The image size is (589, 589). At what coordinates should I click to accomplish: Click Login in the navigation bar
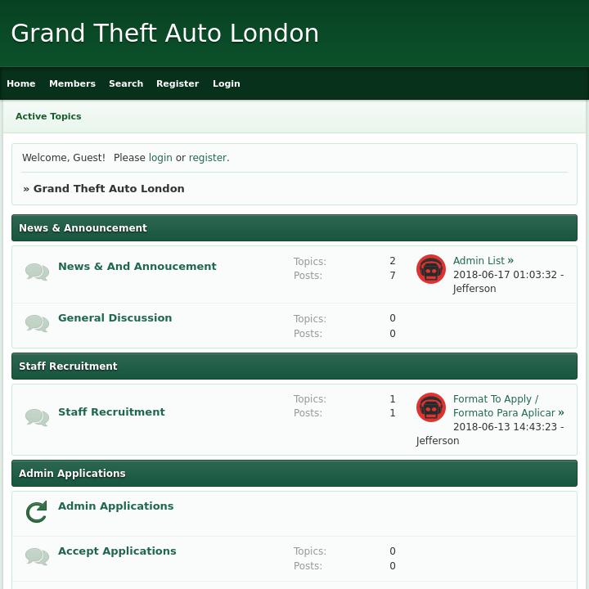coord(227,83)
